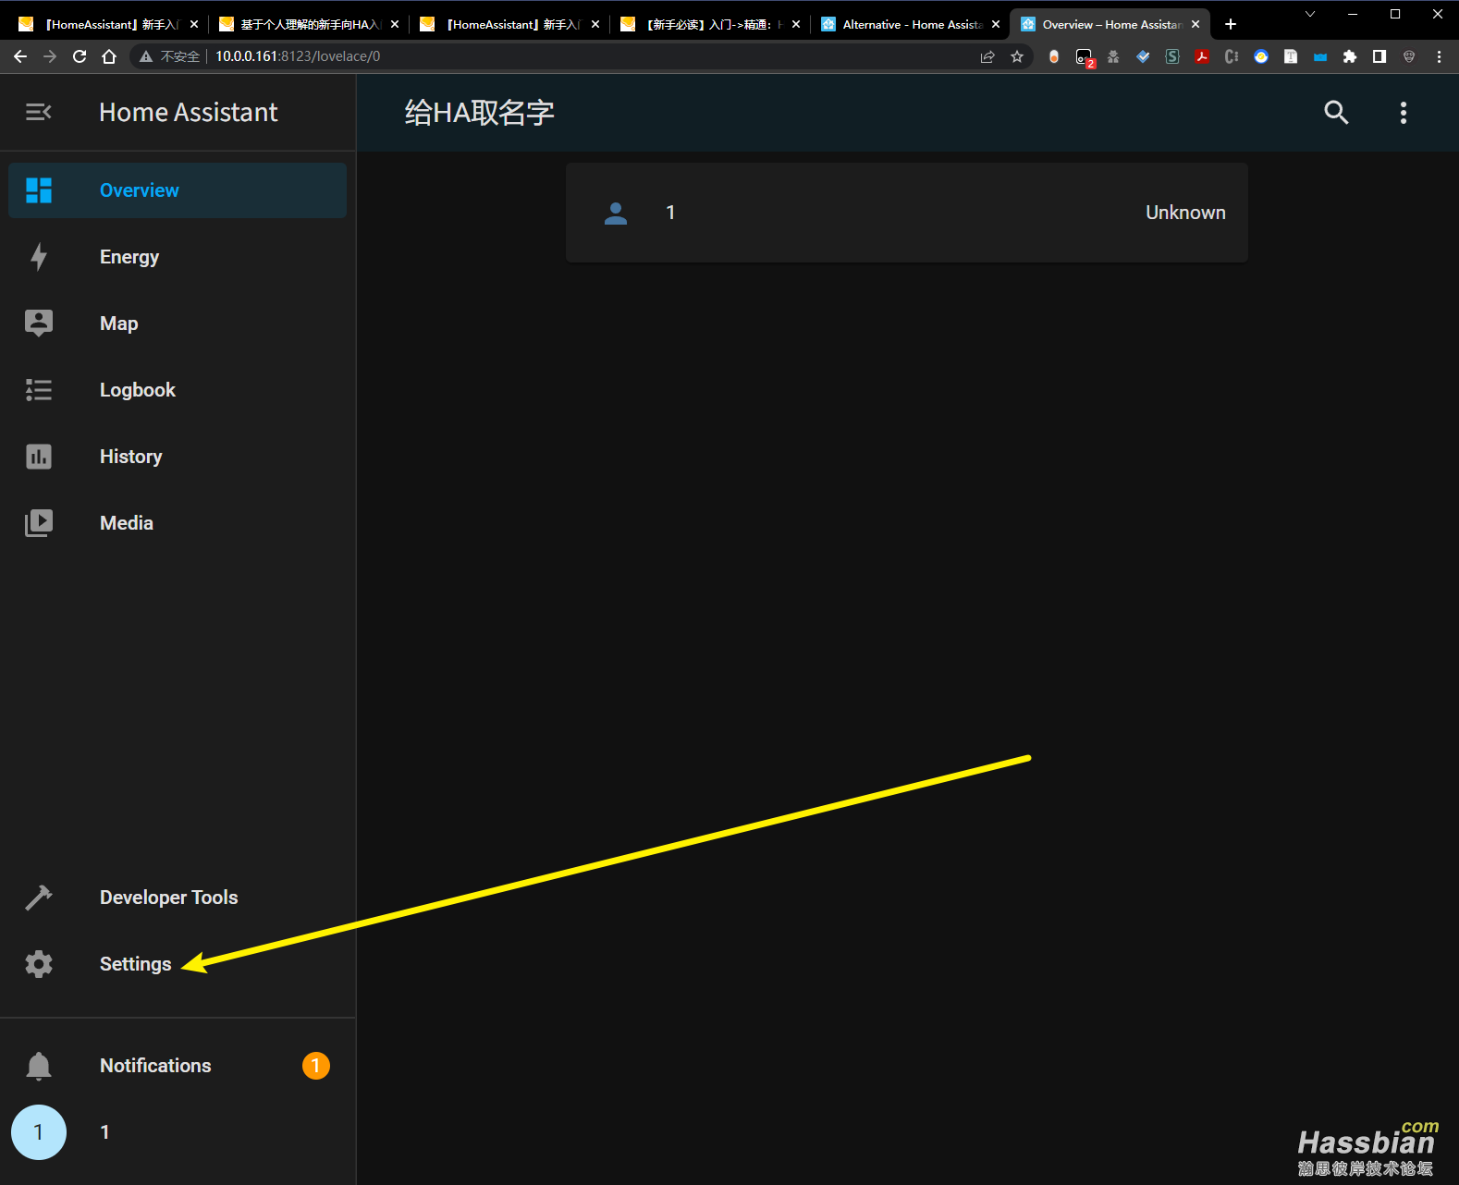Click the History chart icon
The image size is (1459, 1185).
pos(39,457)
